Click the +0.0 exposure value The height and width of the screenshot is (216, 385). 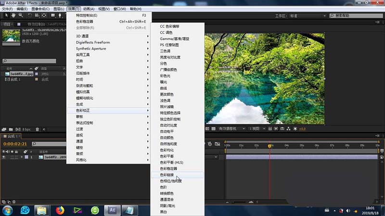(x=302, y=129)
